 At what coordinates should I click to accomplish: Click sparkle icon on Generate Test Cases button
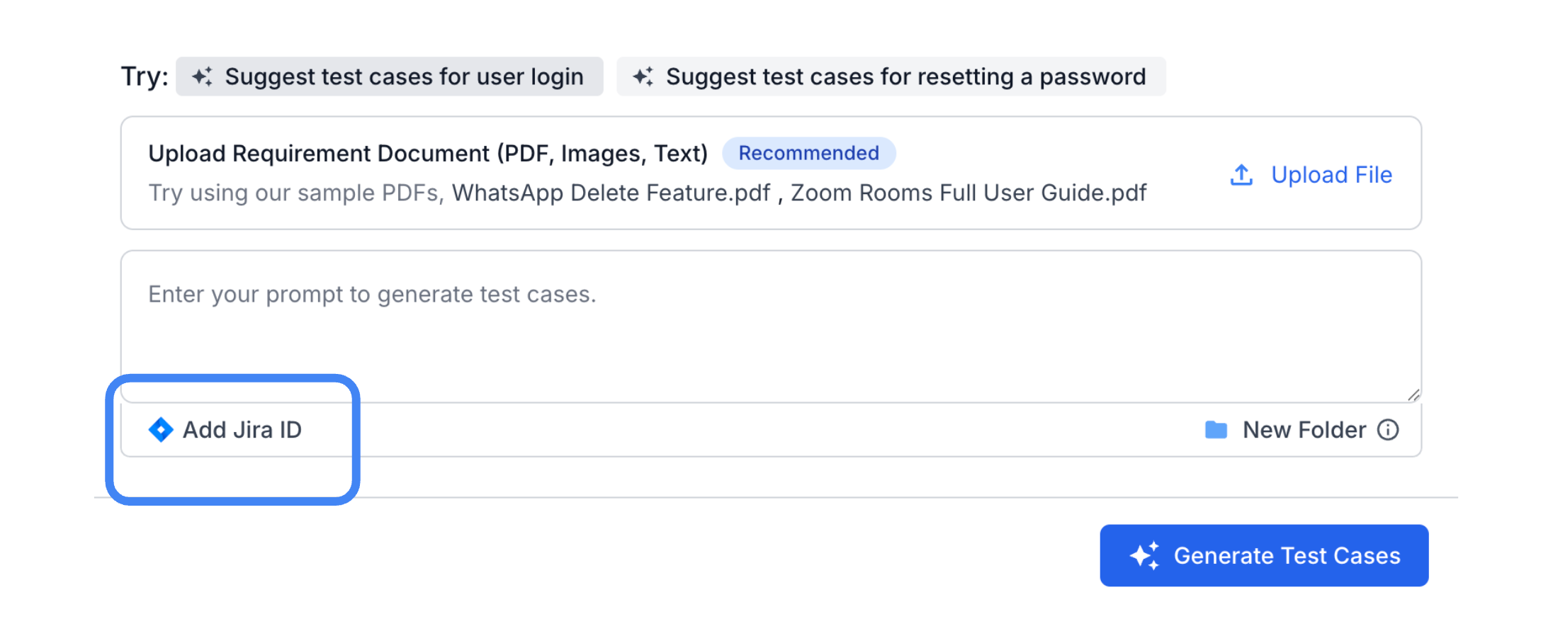click(1144, 556)
